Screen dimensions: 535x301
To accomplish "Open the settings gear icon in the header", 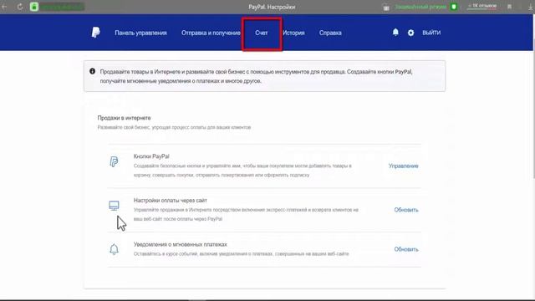I will 410,33.
